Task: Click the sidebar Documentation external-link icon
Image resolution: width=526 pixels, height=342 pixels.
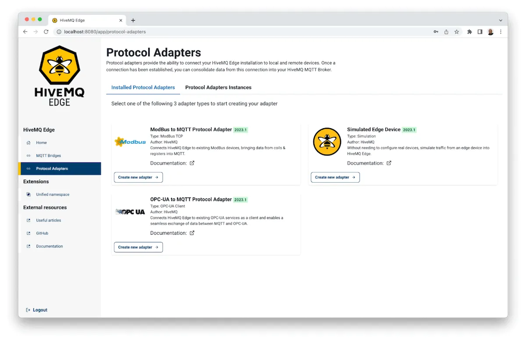Action: pos(28,246)
